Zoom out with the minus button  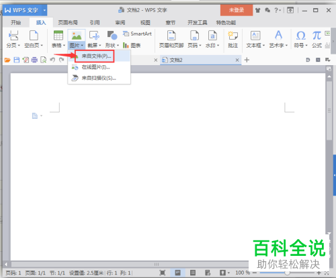255,273
